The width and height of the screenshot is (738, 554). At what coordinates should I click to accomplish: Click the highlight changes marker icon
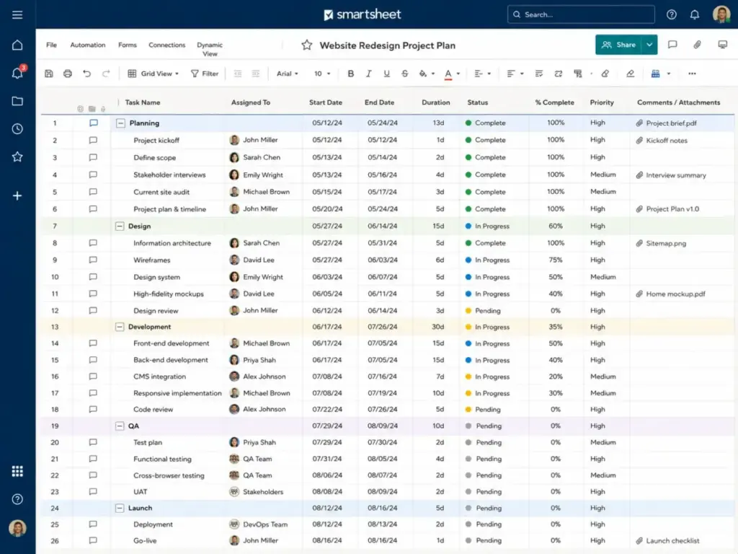tap(630, 74)
